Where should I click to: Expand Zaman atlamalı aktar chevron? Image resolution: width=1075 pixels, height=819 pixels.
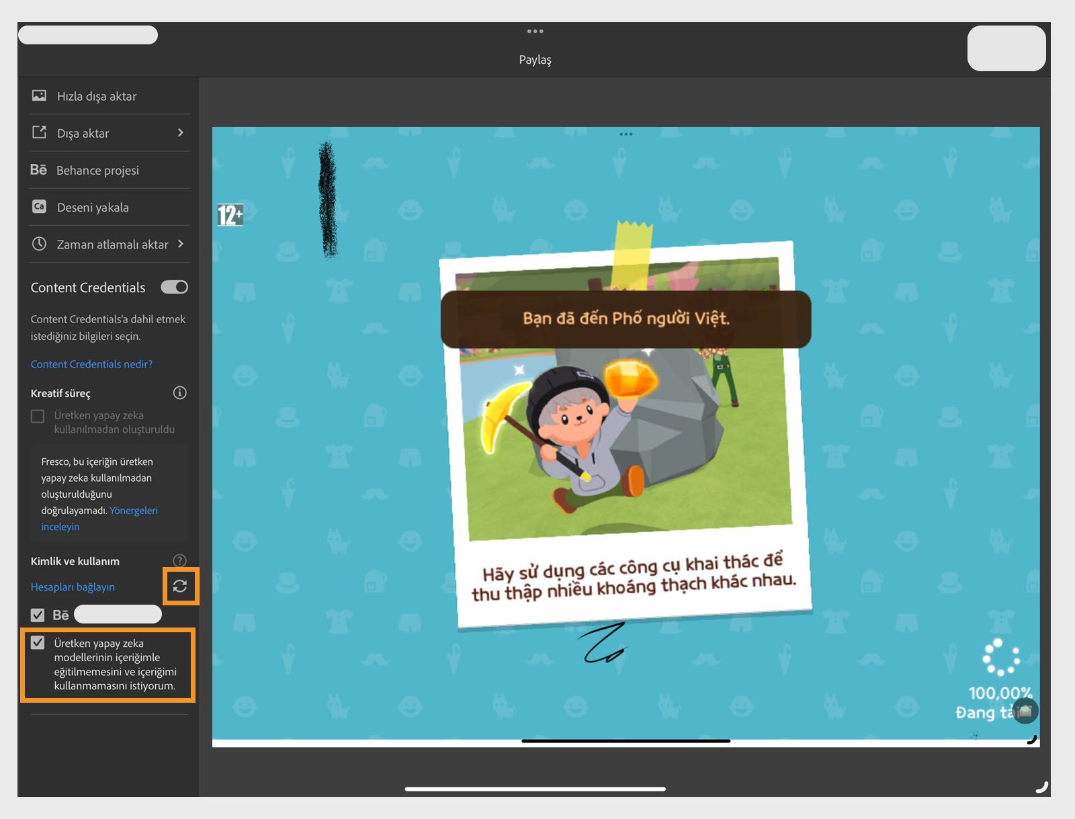coord(180,243)
